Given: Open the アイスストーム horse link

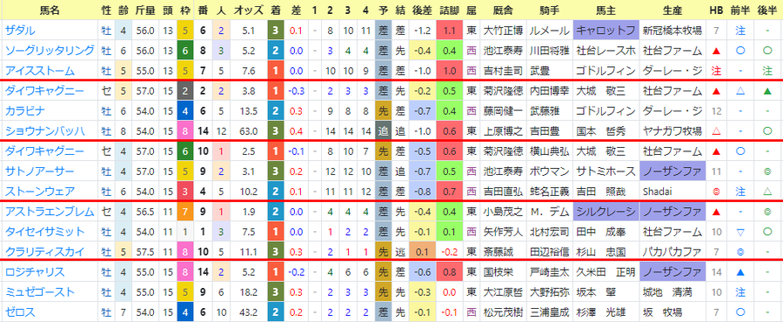Looking at the screenshot, I should click(x=39, y=70).
